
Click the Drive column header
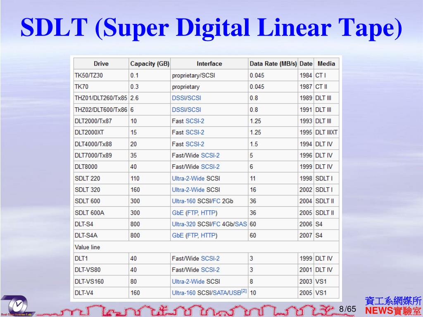101,64
